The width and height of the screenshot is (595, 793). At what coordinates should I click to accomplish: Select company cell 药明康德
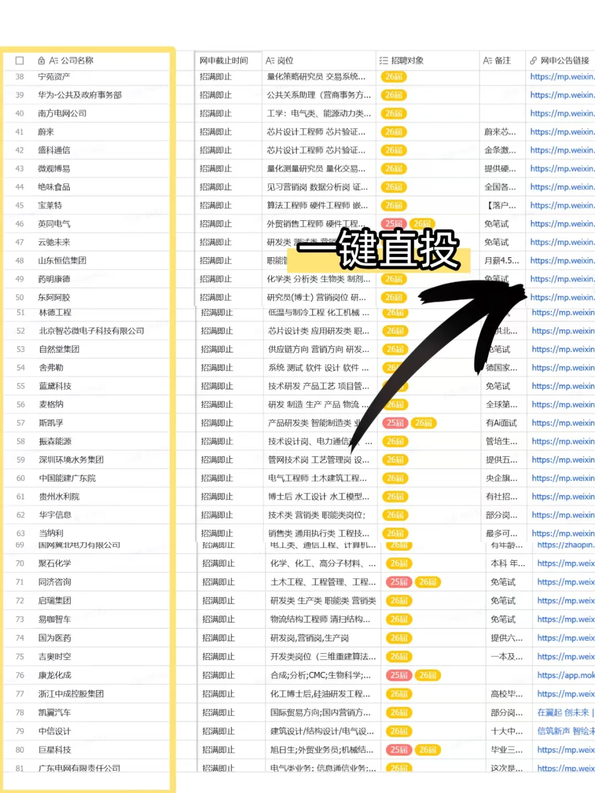tap(54, 279)
